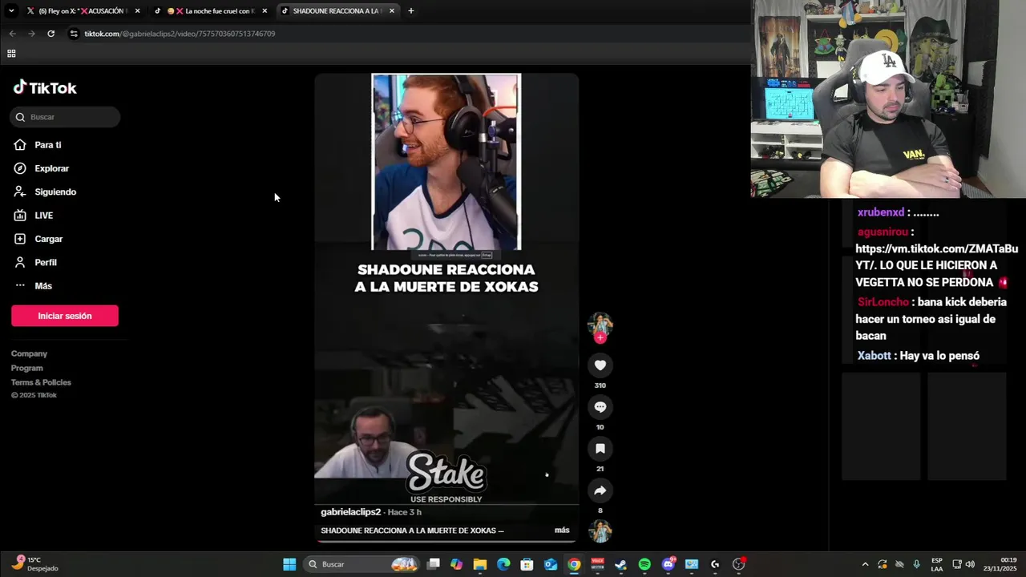Open Task View on the taskbar
This screenshot has height=577, width=1026.
click(434, 564)
